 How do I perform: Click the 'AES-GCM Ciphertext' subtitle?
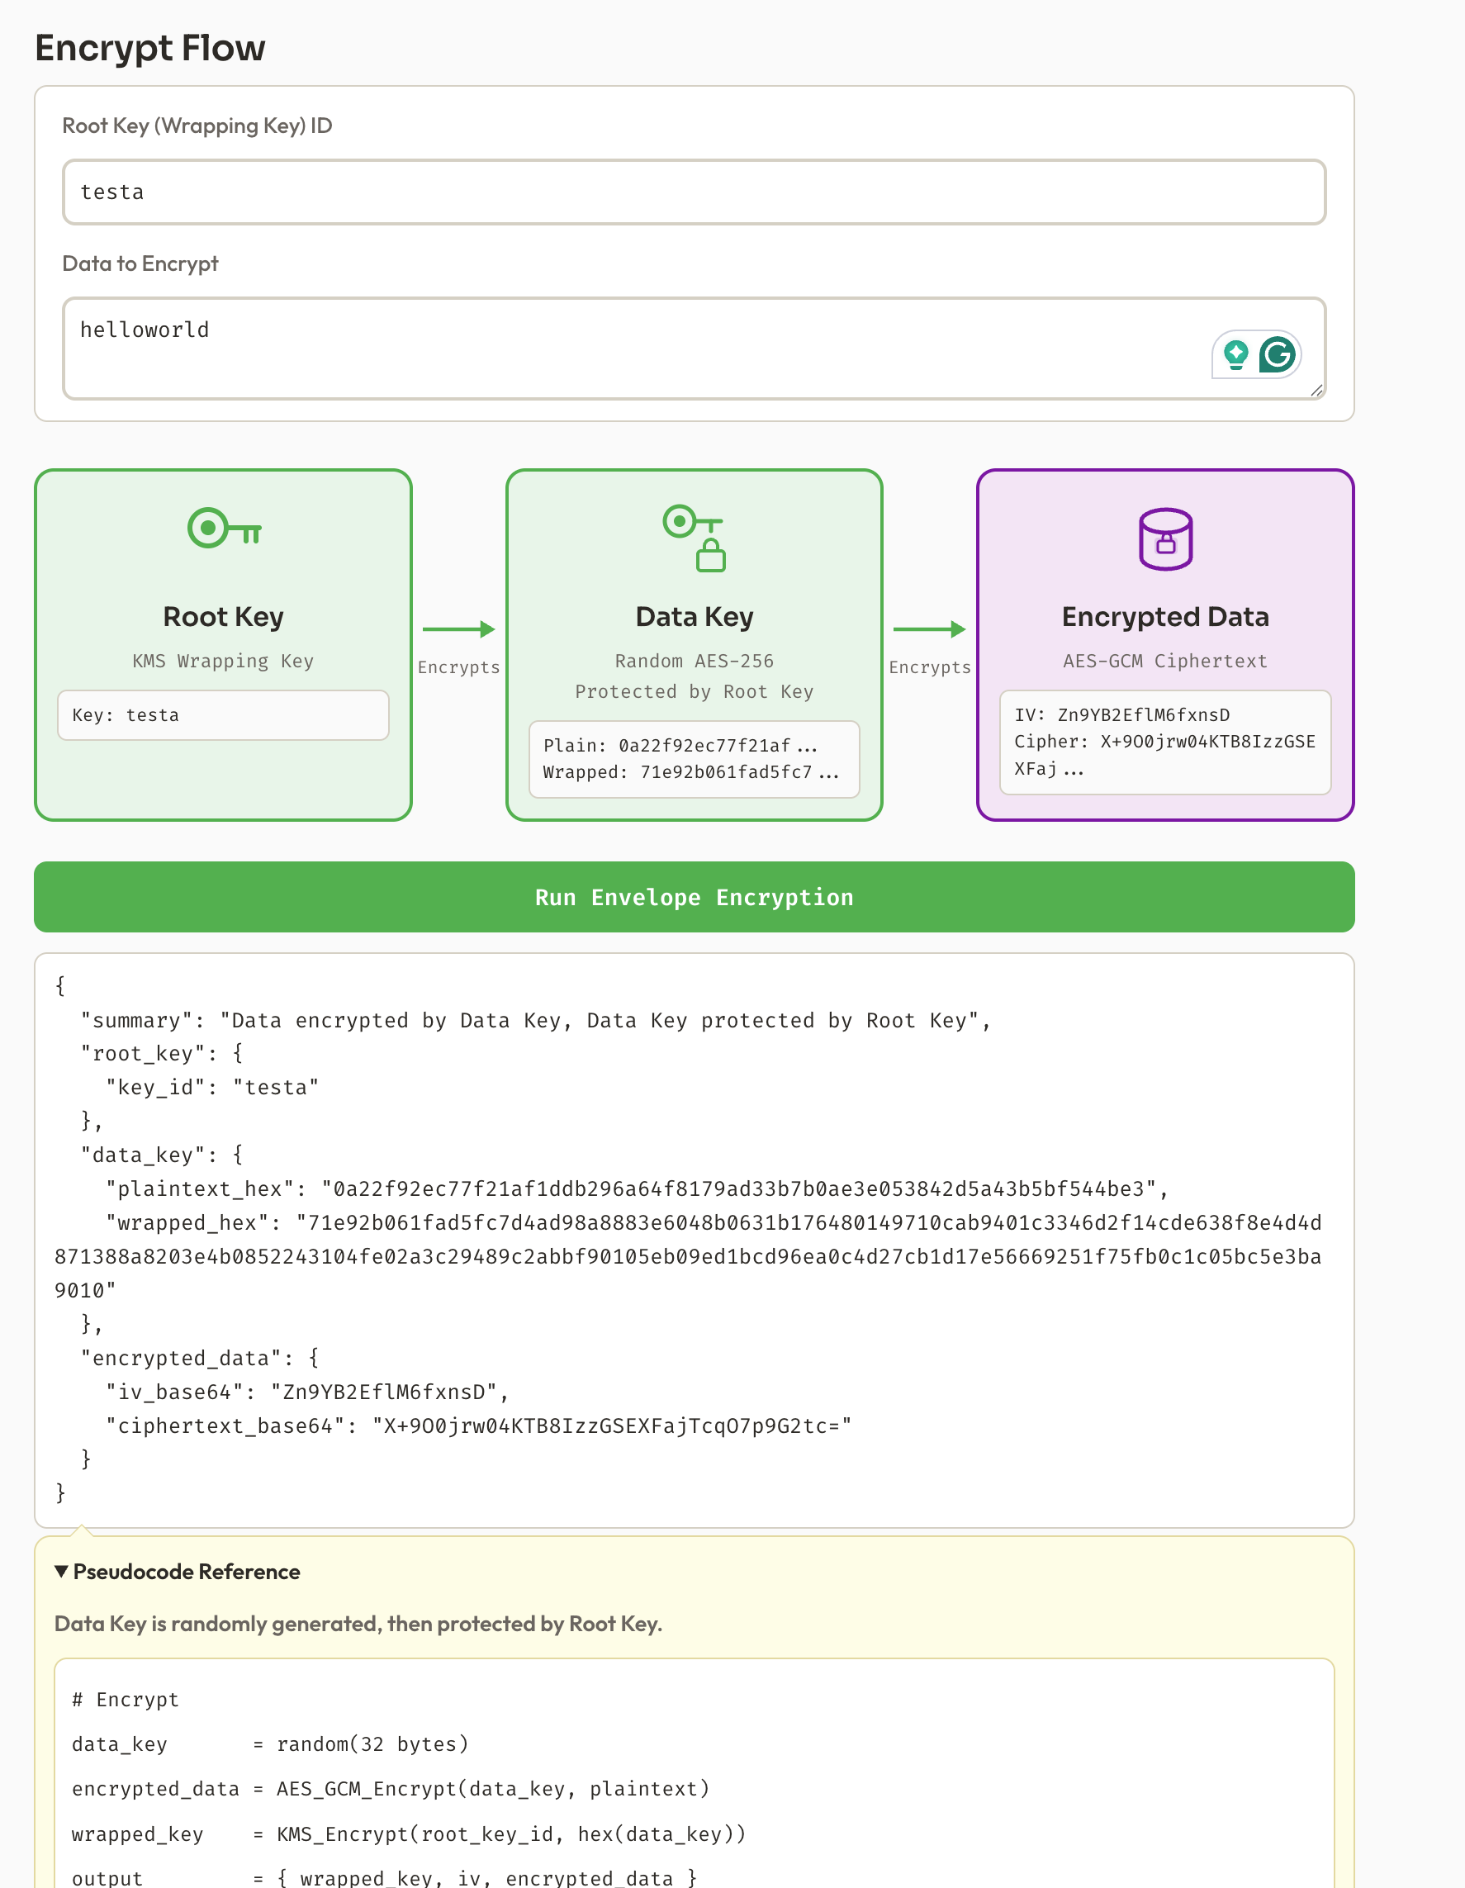[x=1165, y=661]
